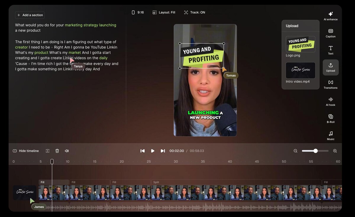
Task: Click the 40 mark on timeline ruler
Action: point(230,162)
